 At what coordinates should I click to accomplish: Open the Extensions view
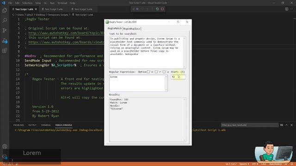click(x=5, y=50)
